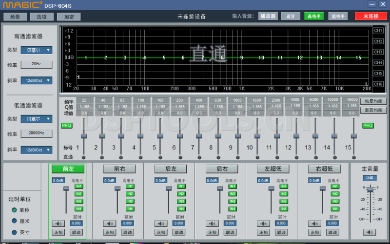The height and width of the screenshot is (244, 390).
Task: Click bypass dot for EQ band 7
Action: coord(199,157)
